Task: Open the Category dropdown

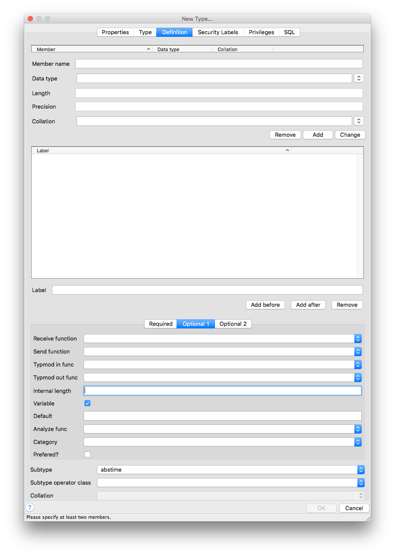Action: [x=357, y=442]
